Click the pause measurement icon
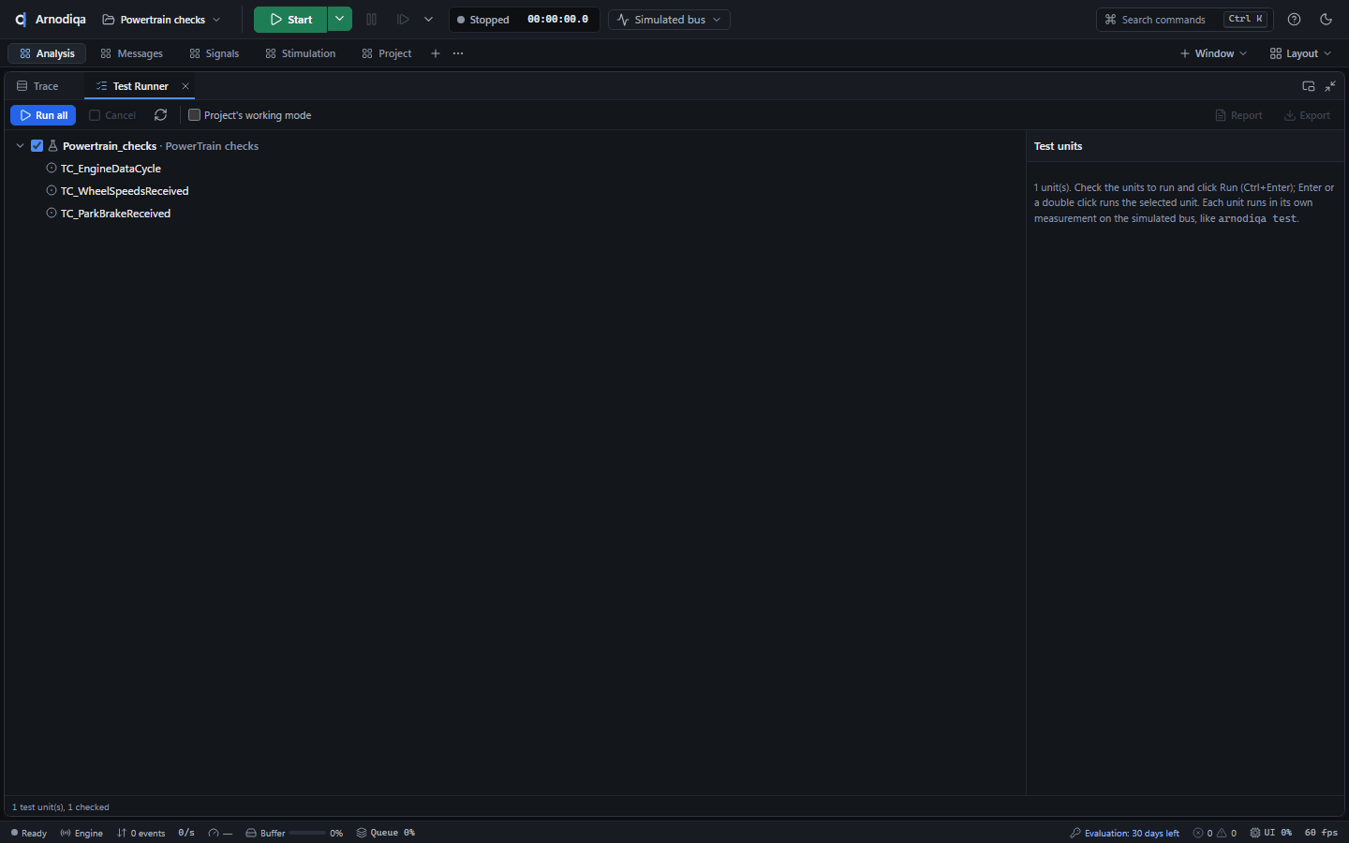Viewport: 1349px width, 843px height. (371, 20)
